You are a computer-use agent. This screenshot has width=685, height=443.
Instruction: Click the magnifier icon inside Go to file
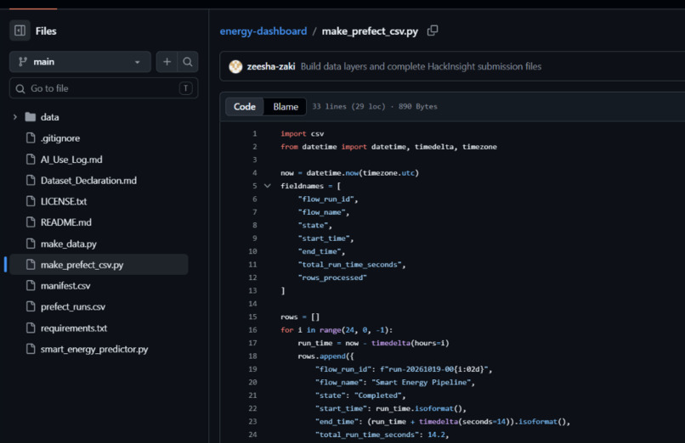(20, 89)
